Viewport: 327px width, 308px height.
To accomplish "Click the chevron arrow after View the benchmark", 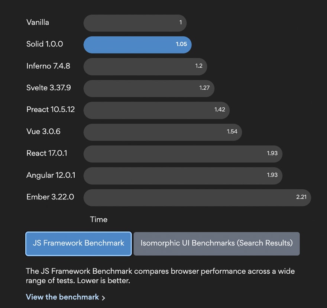I will [103, 298].
